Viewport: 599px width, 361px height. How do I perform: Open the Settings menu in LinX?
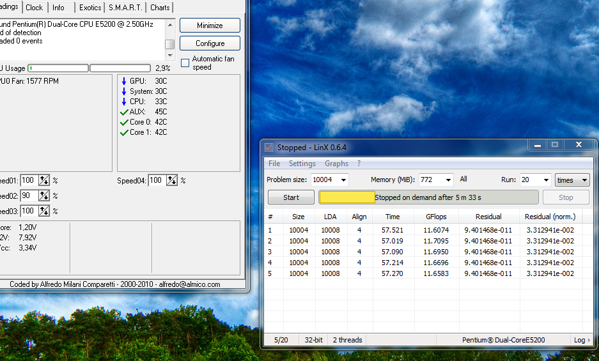click(x=302, y=164)
